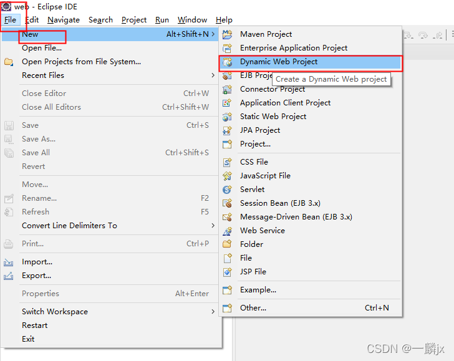
Task: Click the Servlet icon
Action: 227,190
